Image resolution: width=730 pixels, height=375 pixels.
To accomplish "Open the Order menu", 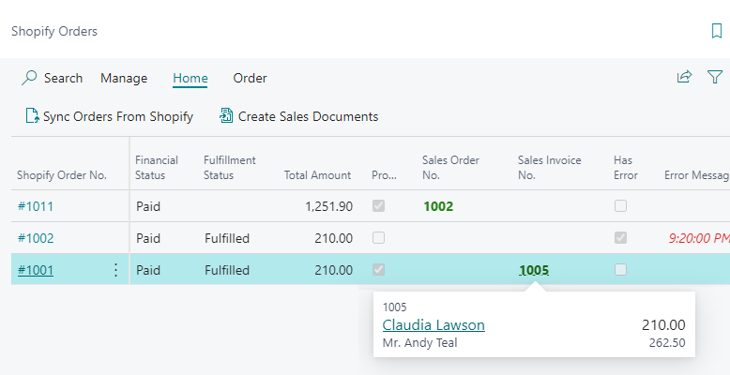I will 250,78.
